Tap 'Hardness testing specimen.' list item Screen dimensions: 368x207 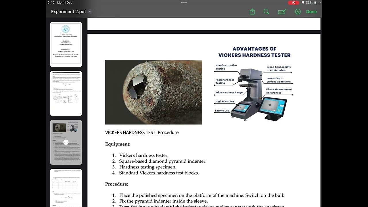pyautogui.click(x=148, y=167)
